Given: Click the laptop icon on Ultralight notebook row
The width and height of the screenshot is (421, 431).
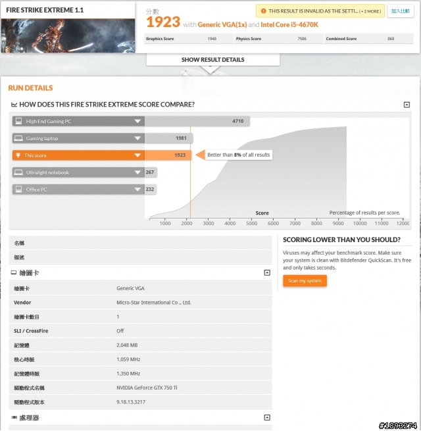Looking at the screenshot, I should 18,172.
